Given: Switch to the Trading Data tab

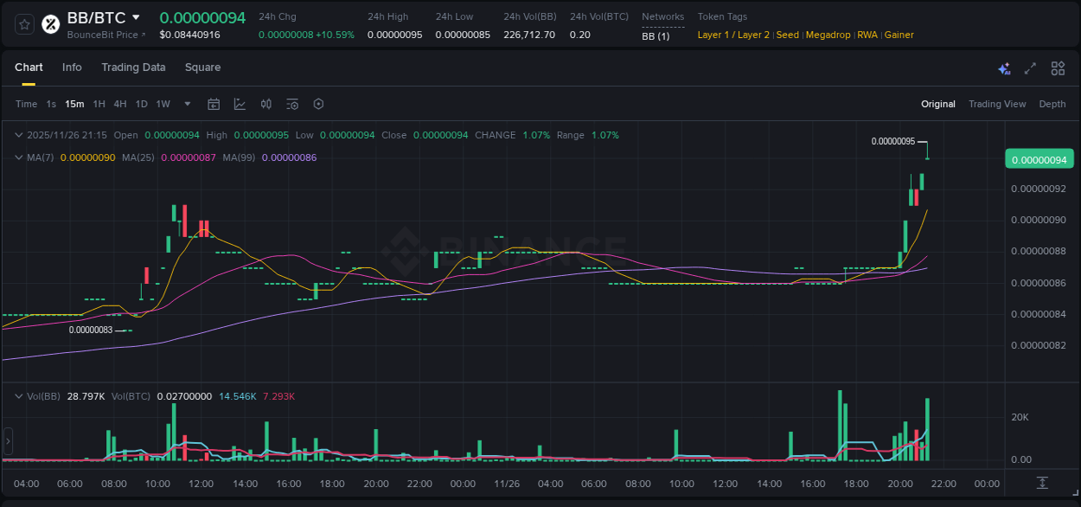Looking at the screenshot, I should coord(133,67).
